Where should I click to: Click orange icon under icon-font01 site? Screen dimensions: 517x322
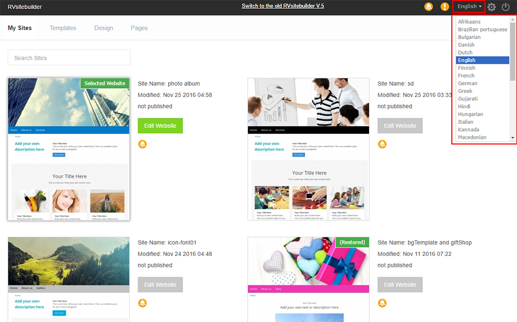point(143,303)
